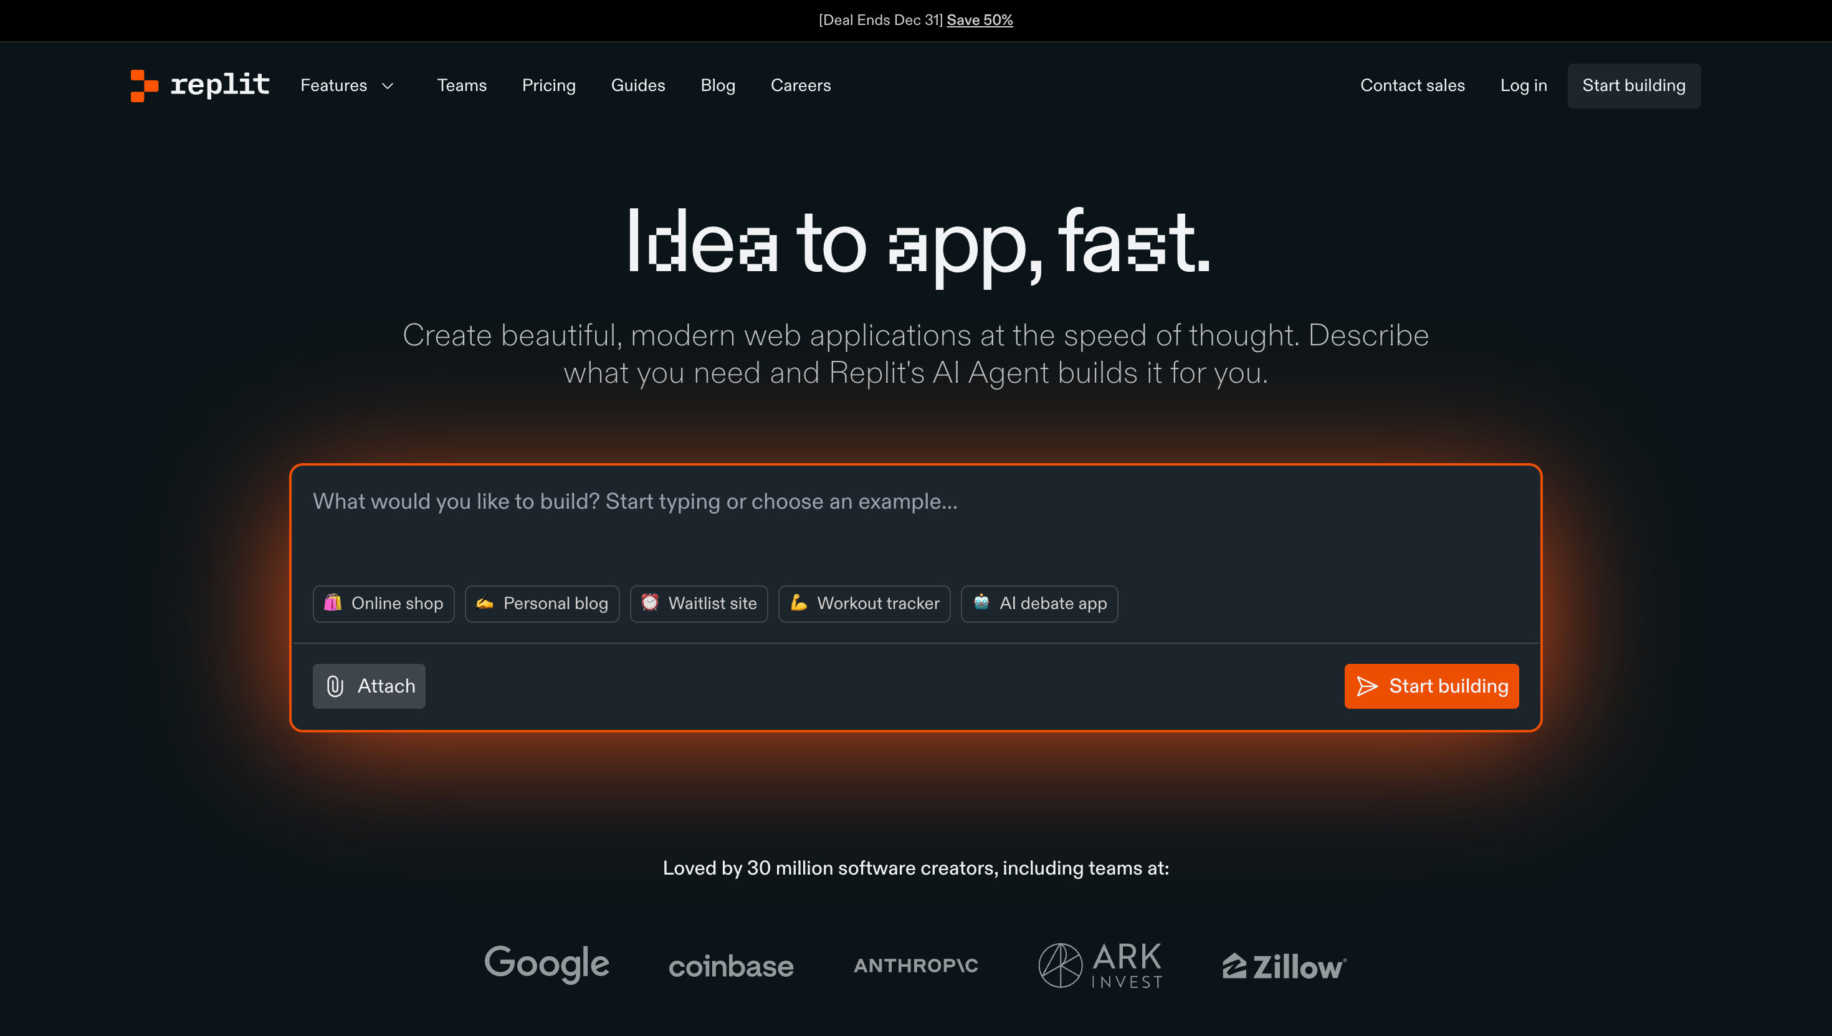Open the Careers page
The width and height of the screenshot is (1832, 1036).
[800, 85]
